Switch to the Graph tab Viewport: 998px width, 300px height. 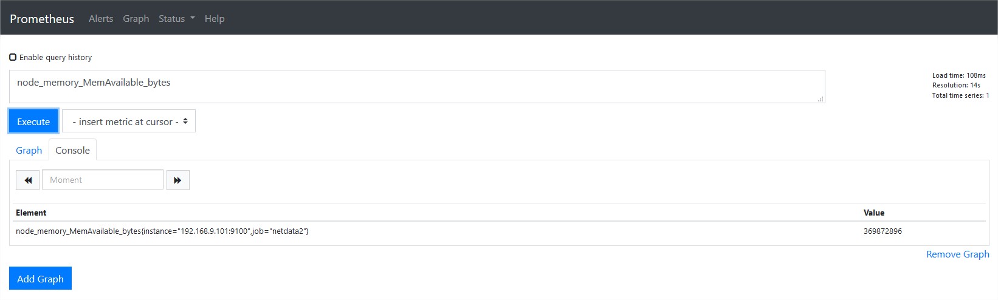tap(29, 150)
